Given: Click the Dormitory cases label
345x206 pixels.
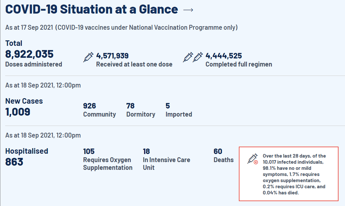Looking at the screenshot, I should (140, 114).
